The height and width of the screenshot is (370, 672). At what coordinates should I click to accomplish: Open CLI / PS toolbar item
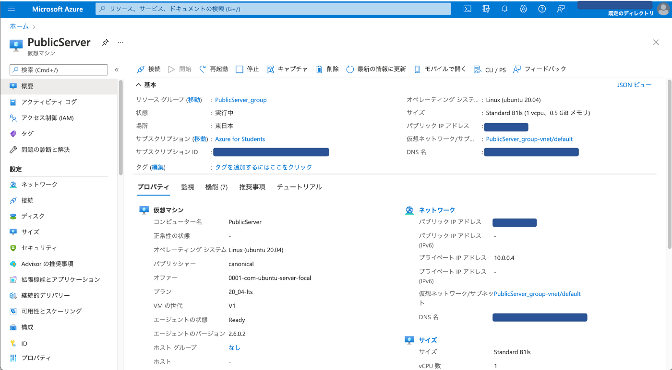coord(490,69)
